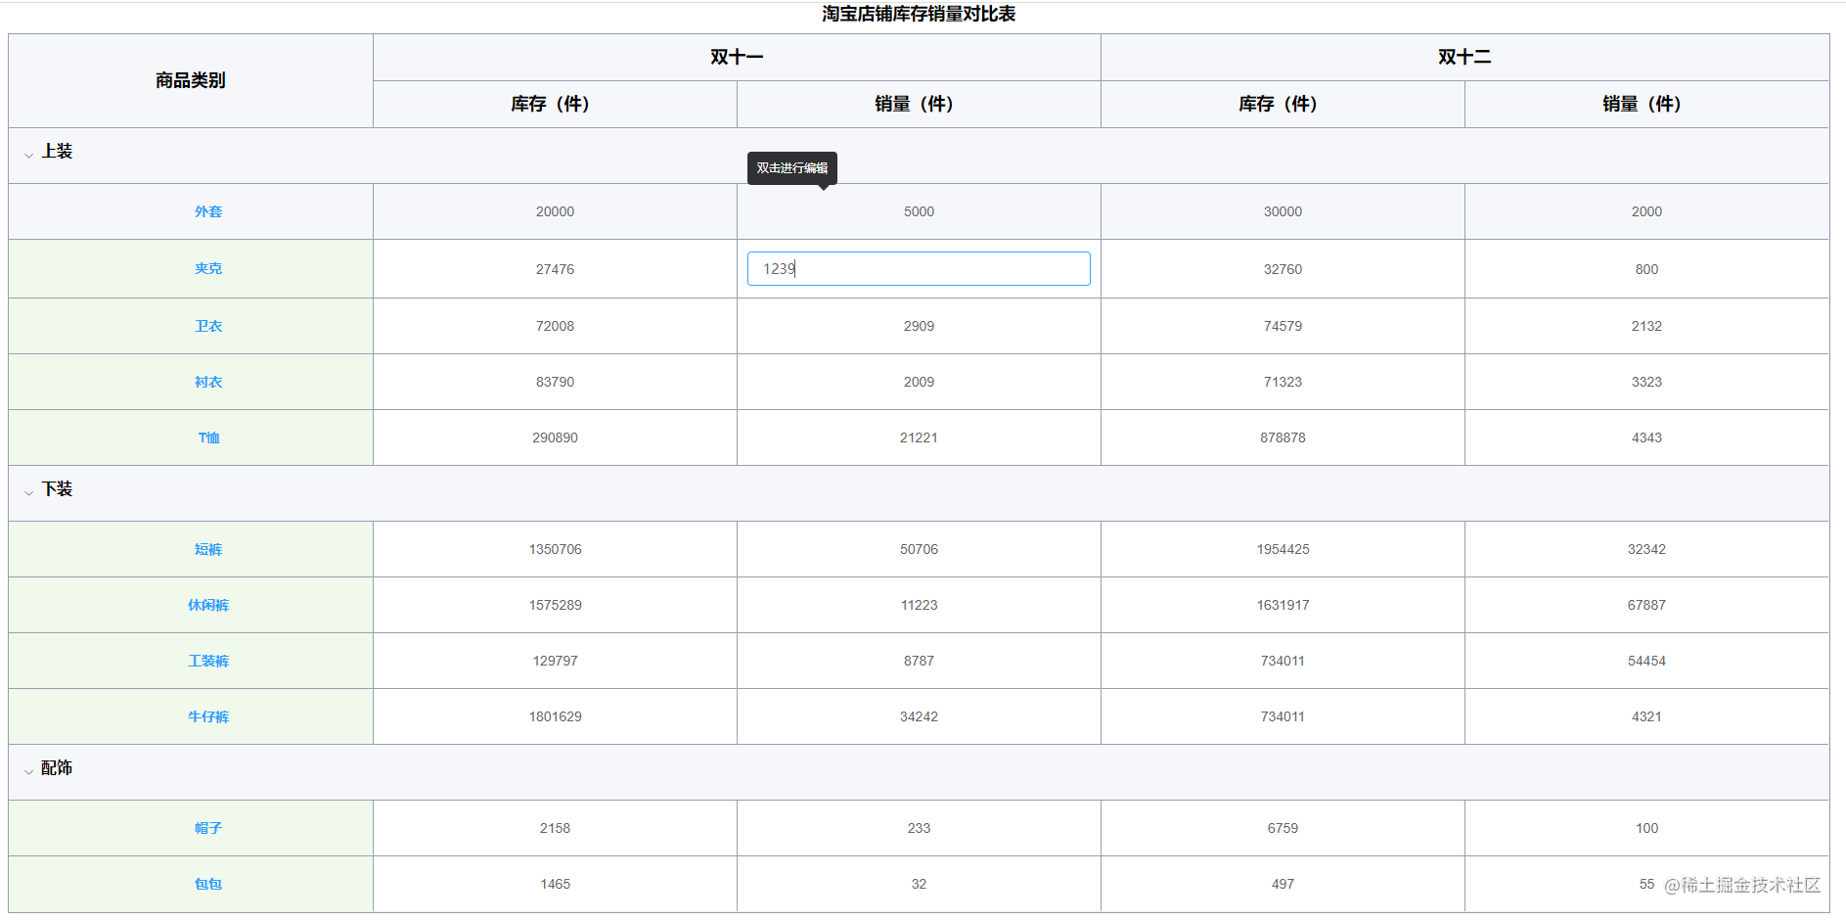The height and width of the screenshot is (920, 1846).
Task: Click the chevron icon next to 上装
Action: [x=27, y=155]
